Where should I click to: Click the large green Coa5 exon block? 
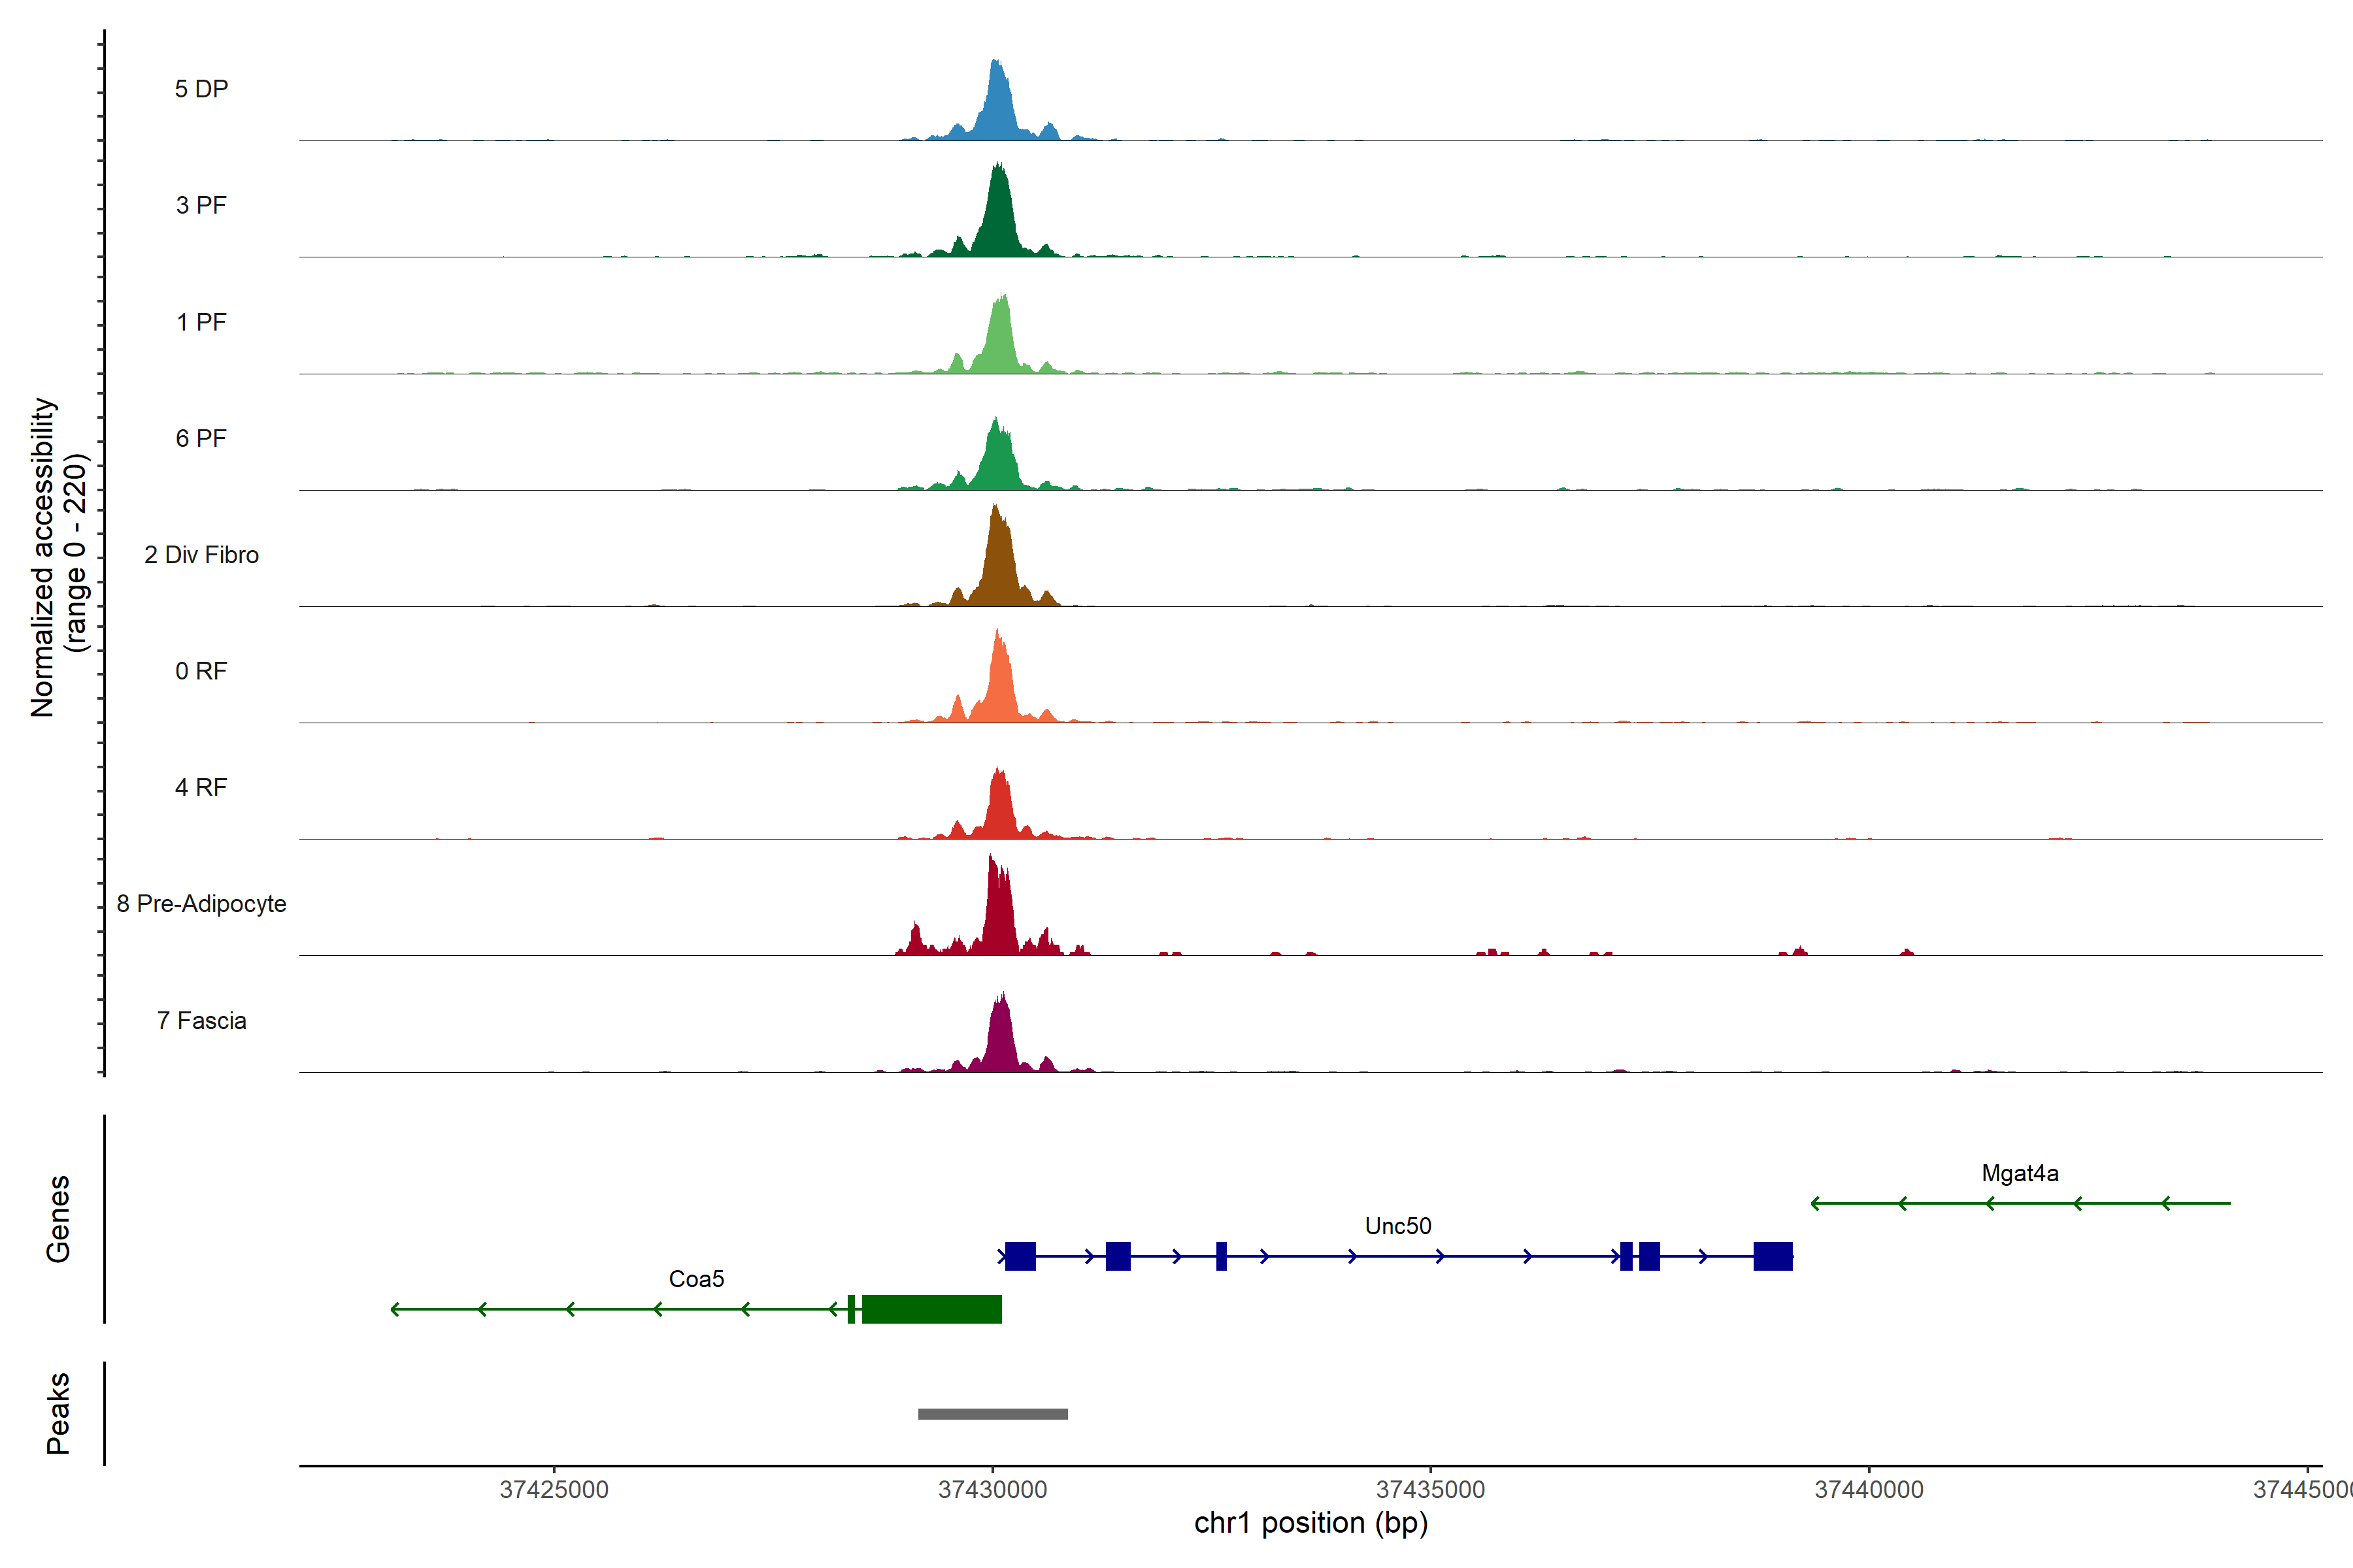(931, 1309)
